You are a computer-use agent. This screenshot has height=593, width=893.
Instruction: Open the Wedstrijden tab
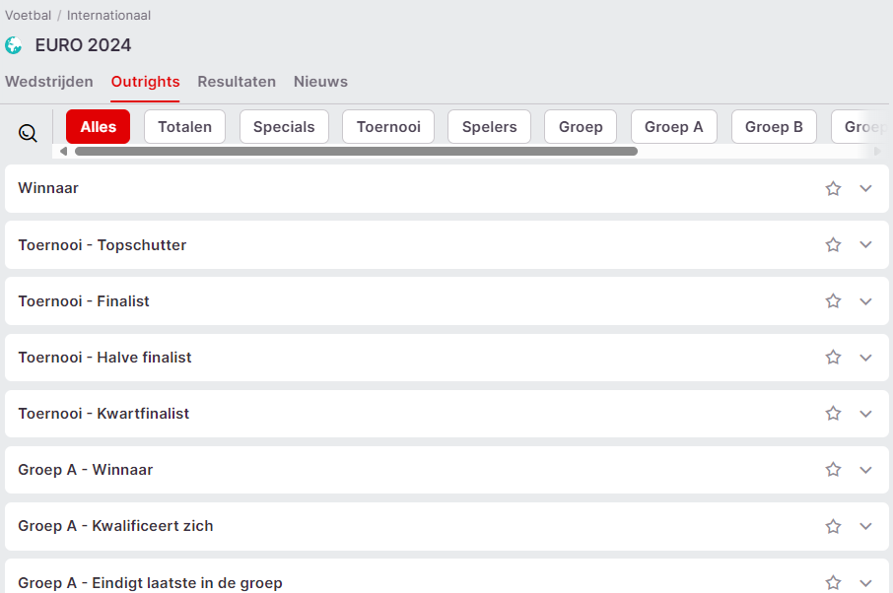pos(49,82)
